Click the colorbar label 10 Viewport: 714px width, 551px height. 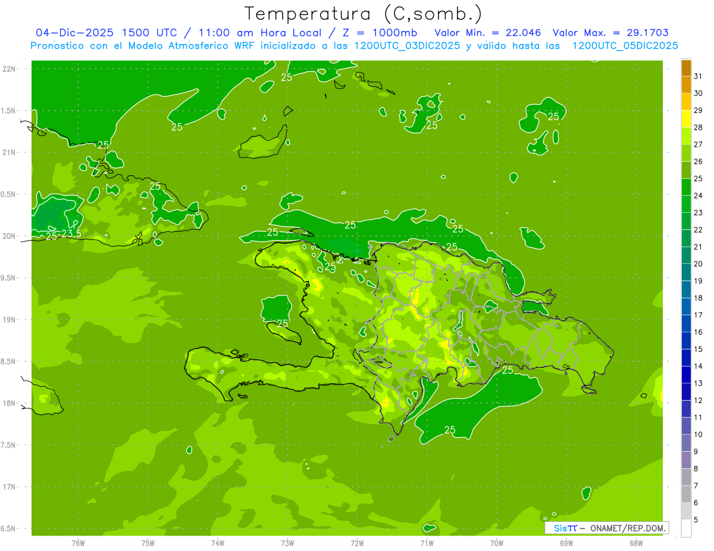pos(699,434)
